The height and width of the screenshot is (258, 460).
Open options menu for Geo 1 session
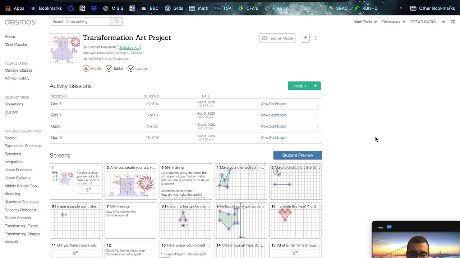coord(317,116)
